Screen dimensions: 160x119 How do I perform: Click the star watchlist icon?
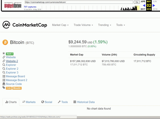click(4, 53)
